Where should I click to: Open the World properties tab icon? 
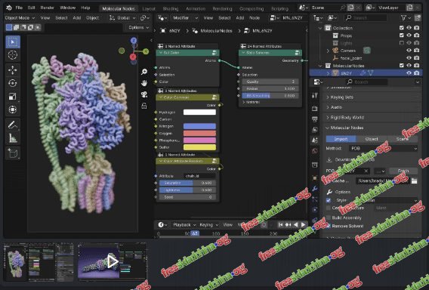[x=315, y=151]
